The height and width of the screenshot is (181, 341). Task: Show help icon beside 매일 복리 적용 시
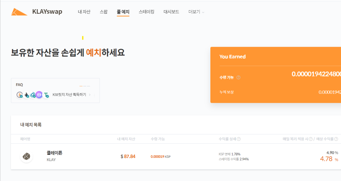(311, 139)
